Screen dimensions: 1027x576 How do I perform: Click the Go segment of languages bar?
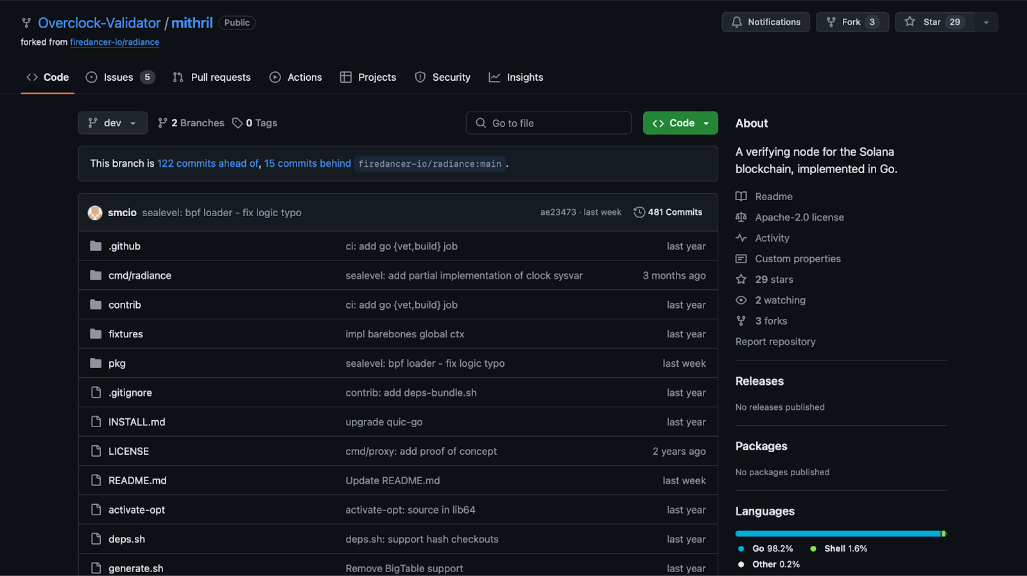point(838,534)
